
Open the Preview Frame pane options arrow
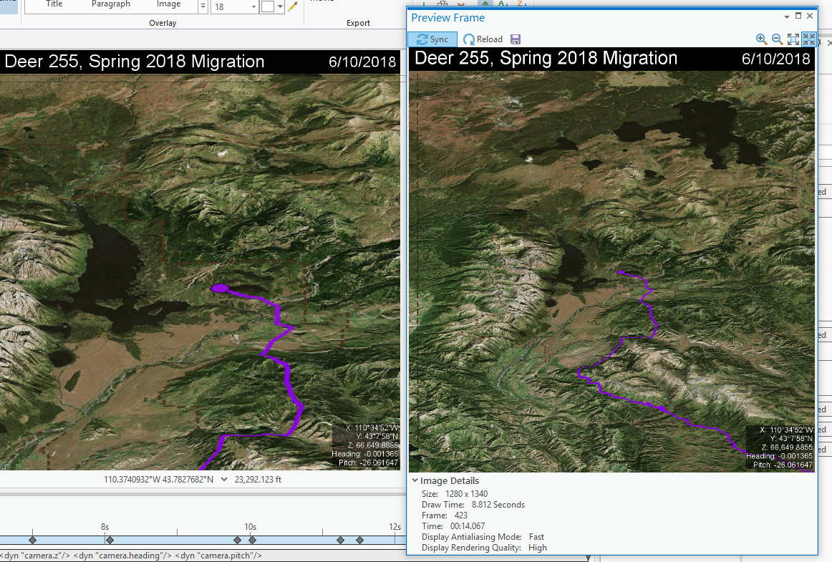[786, 16]
